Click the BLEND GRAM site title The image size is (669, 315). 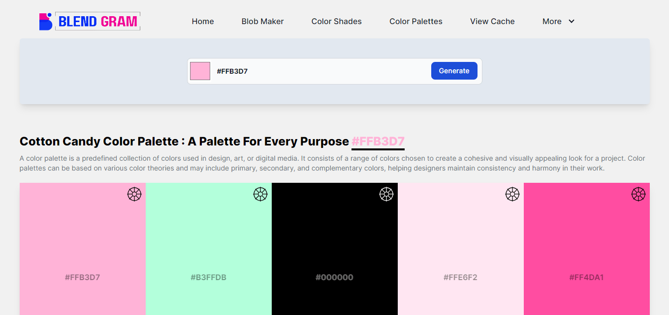click(x=96, y=21)
